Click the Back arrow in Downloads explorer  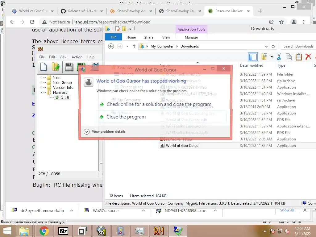coord(111,46)
